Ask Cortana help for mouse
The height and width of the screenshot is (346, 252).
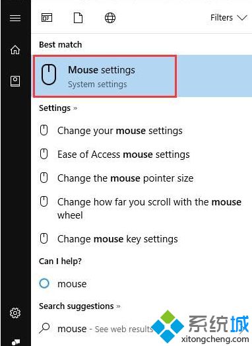(142, 283)
